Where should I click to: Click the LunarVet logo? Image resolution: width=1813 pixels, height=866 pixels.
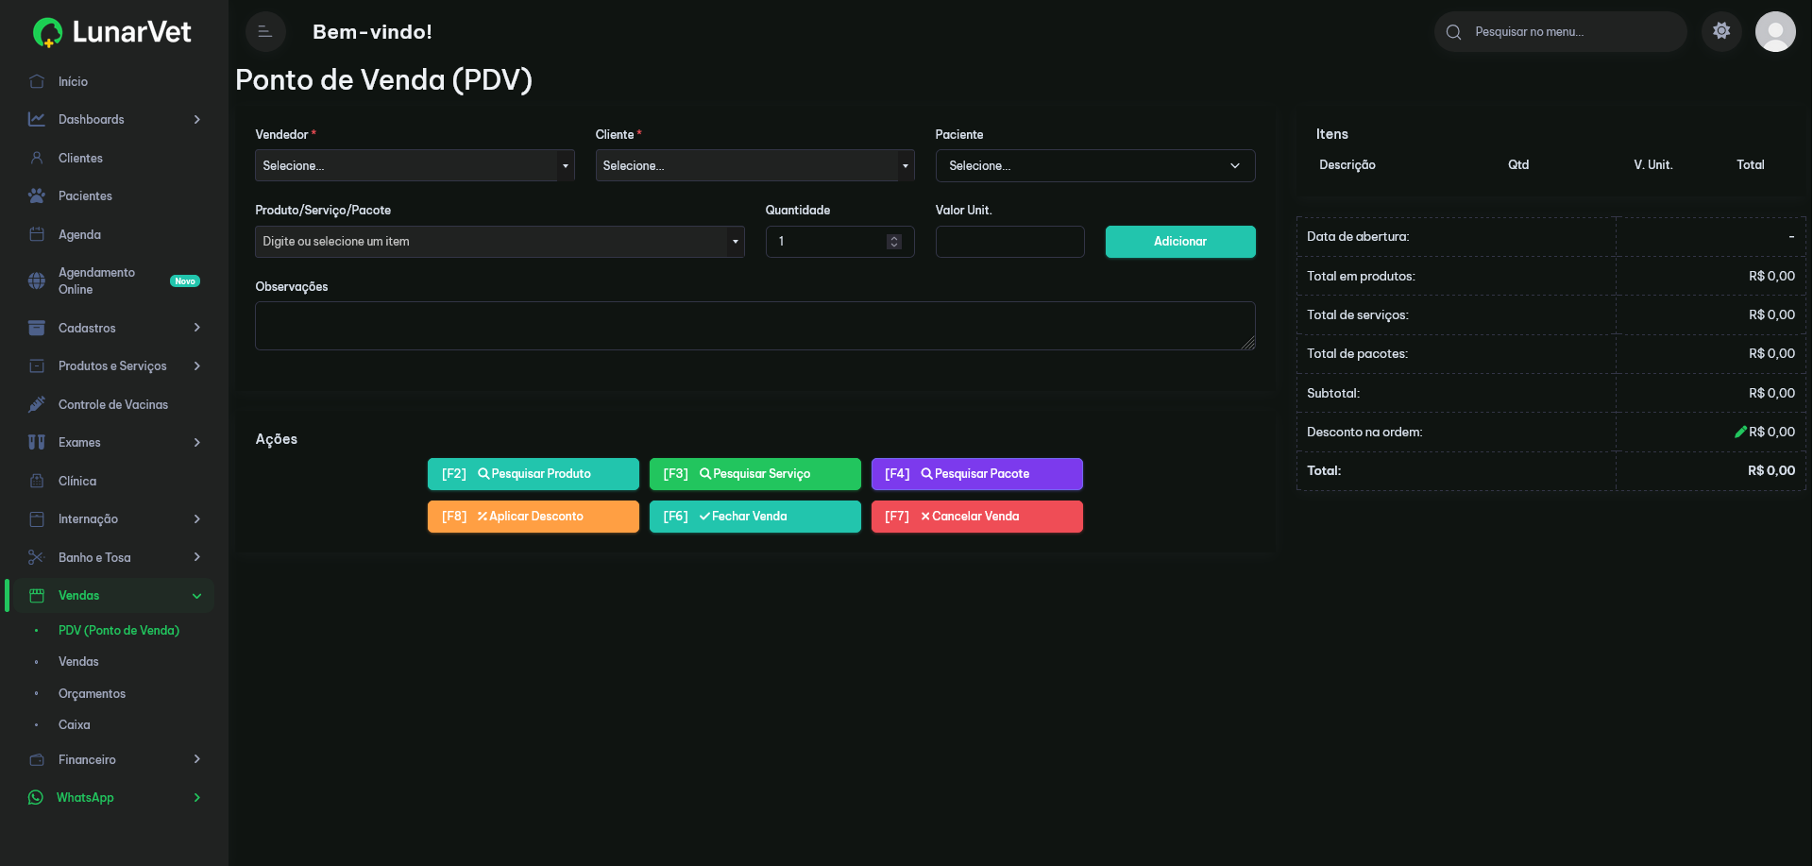112,32
